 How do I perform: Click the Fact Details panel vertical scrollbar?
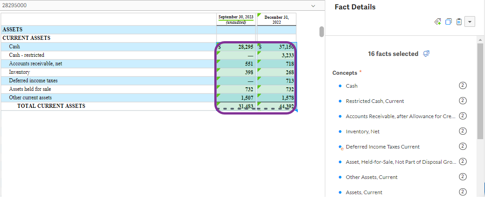pyautogui.click(x=480, y=89)
